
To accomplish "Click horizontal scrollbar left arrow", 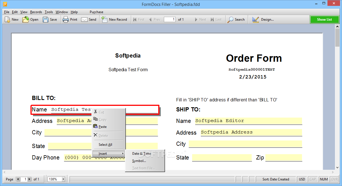I will point(4,172).
